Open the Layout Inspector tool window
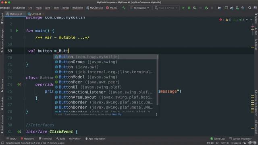Viewport: 258px width, 145px height. coord(240,139)
